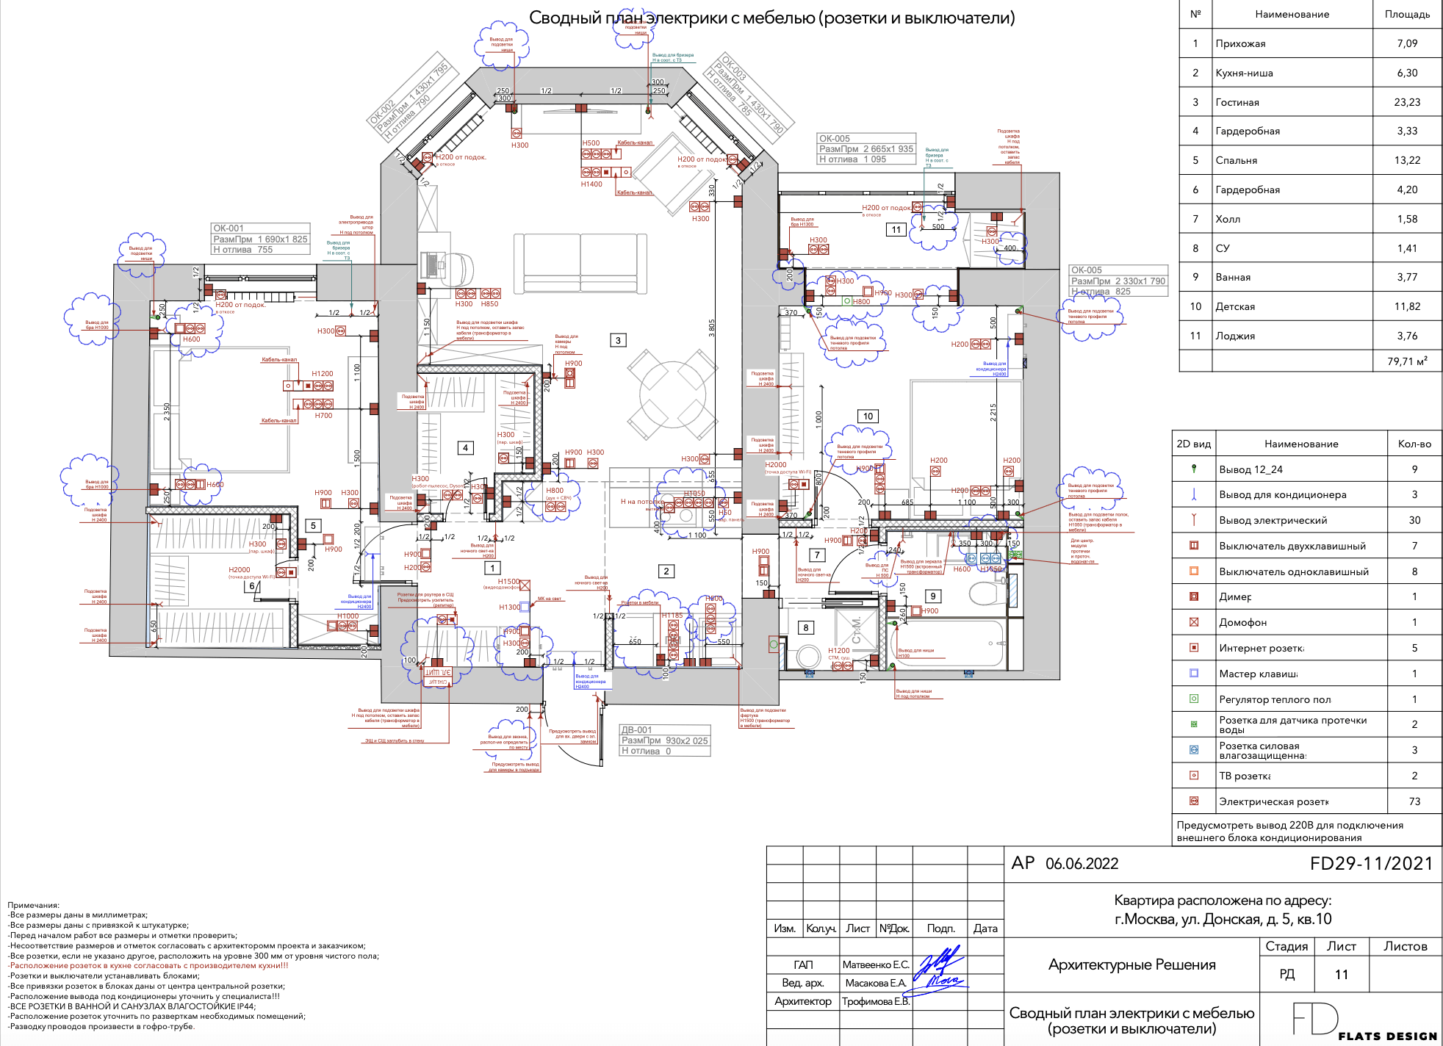Image resolution: width=1443 pixels, height=1046 pixels.
Task: Click the Выключатель одноклавишный legend symbol
Action: 1194,571
